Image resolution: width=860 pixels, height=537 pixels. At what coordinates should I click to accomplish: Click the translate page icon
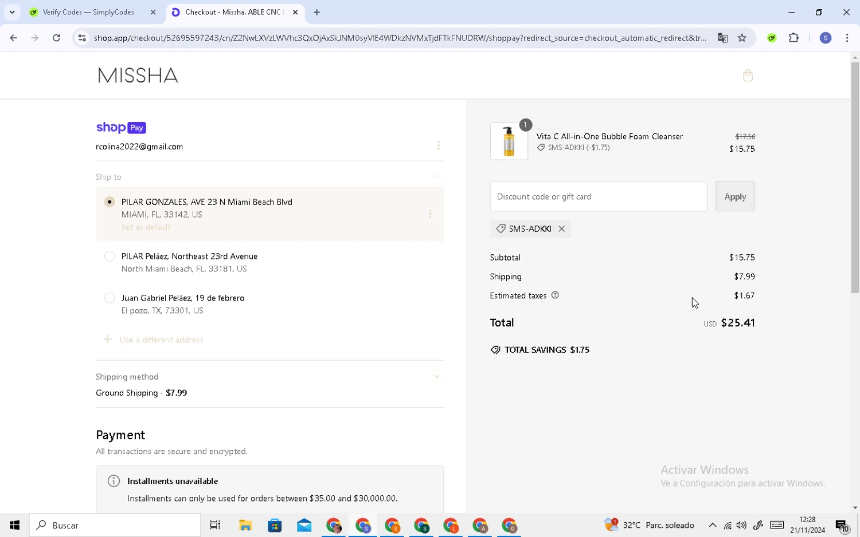coord(722,38)
